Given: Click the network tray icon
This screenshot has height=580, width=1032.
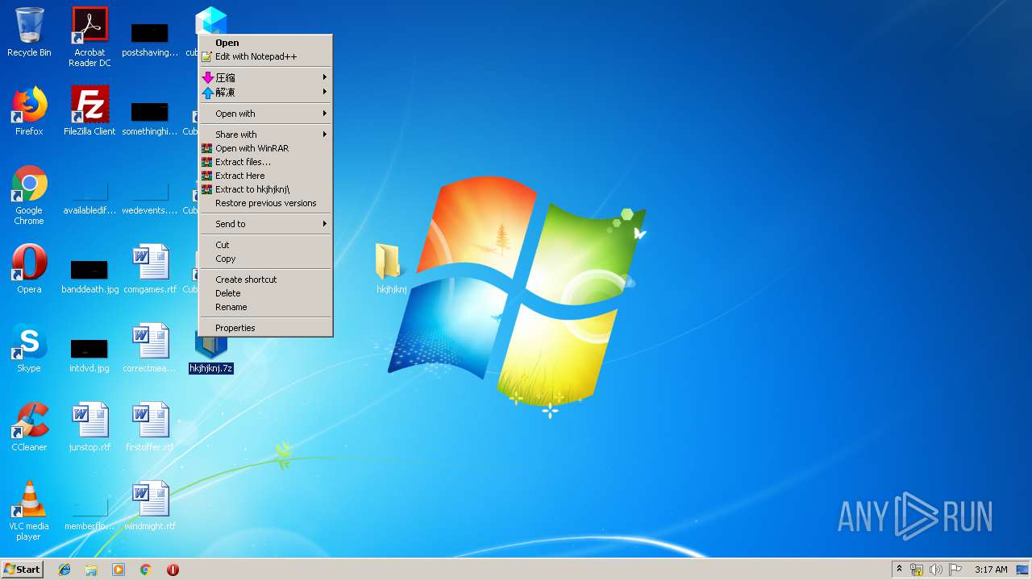Looking at the screenshot, I should [x=917, y=570].
